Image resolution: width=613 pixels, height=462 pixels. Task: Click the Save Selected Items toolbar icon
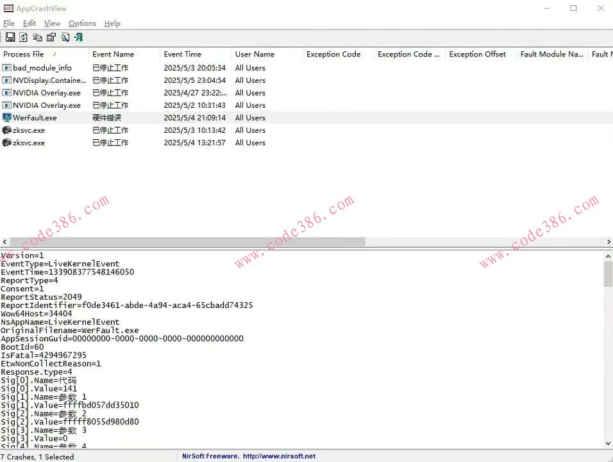pyautogui.click(x=10, y=37)
